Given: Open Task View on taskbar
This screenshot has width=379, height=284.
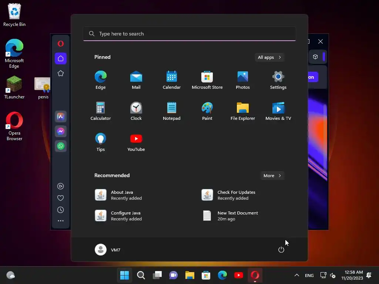Looking at the screenshot, I should [157, 275].
